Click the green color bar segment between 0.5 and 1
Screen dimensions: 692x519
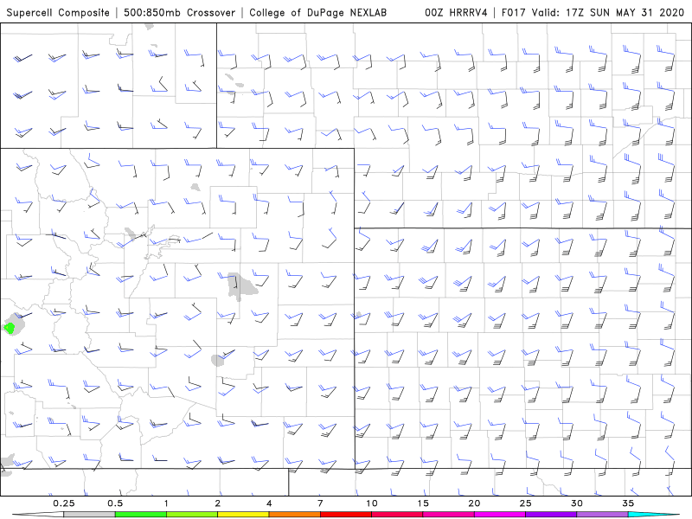pos(141,515)
